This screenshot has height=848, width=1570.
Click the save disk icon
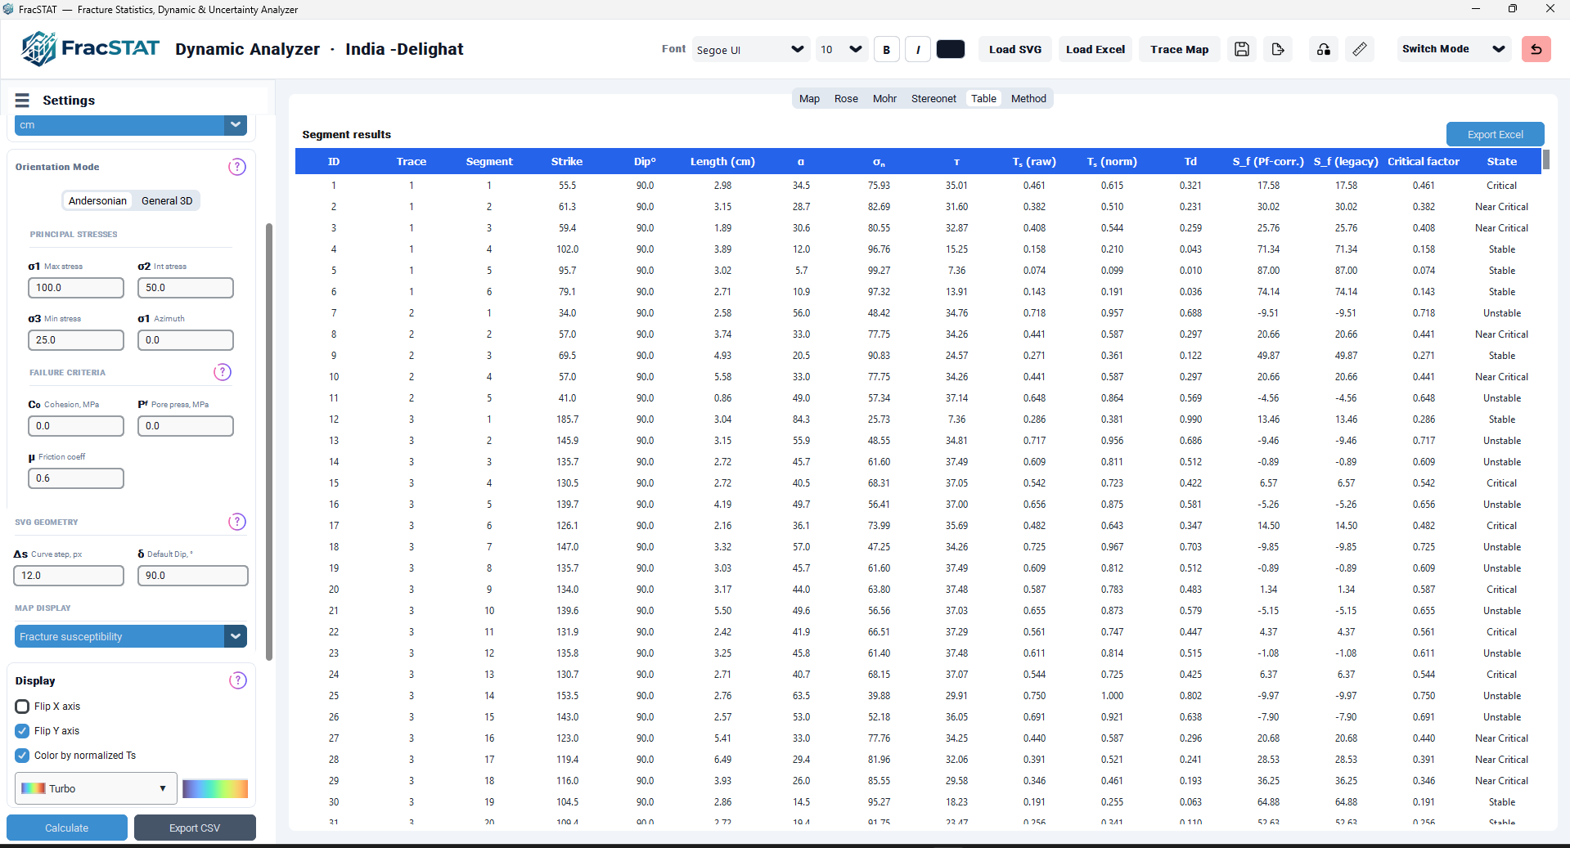point(1241,49)
